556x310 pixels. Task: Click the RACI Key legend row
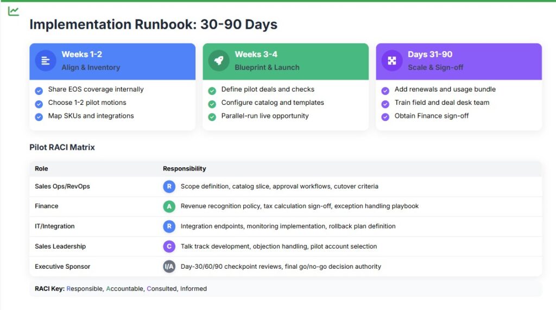[117, 289]
